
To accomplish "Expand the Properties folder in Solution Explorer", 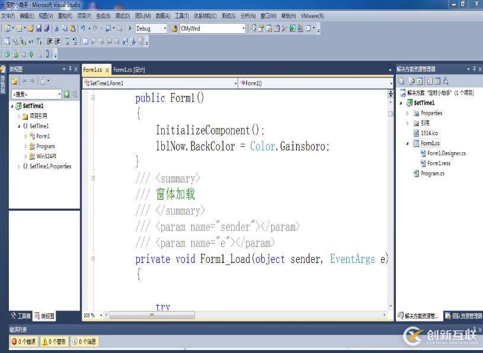I will pyautogui.click(x=408, y=113).
